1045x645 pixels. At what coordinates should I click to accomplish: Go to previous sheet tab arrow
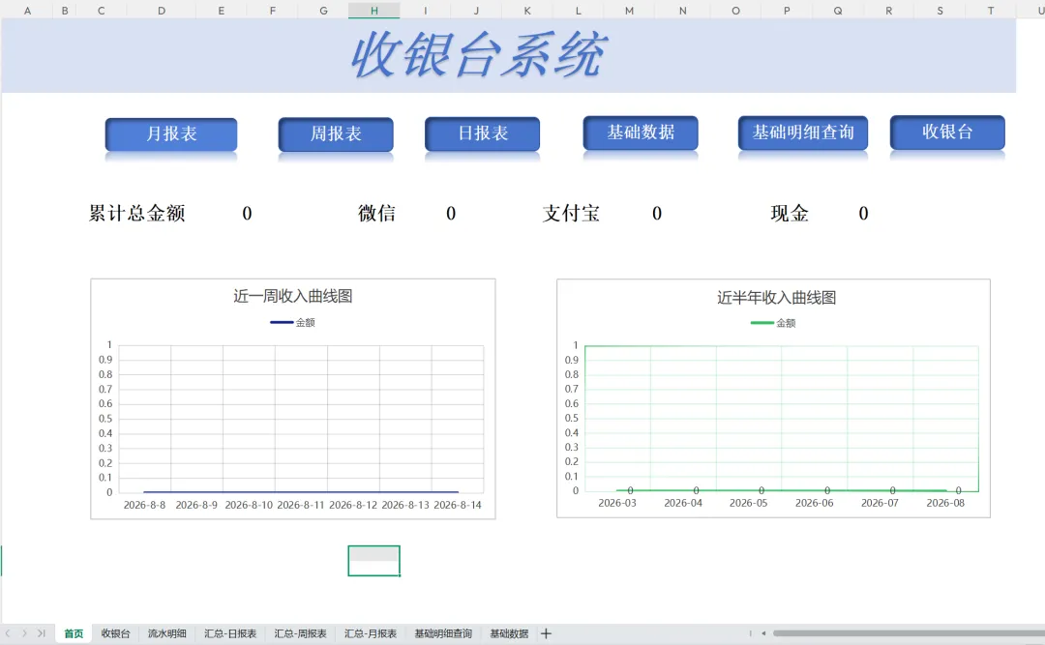pyautogui.click(x=8, y=633)
